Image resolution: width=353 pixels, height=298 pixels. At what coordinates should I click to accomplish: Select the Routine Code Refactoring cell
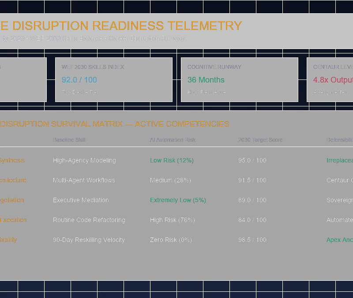click(89, 220)
